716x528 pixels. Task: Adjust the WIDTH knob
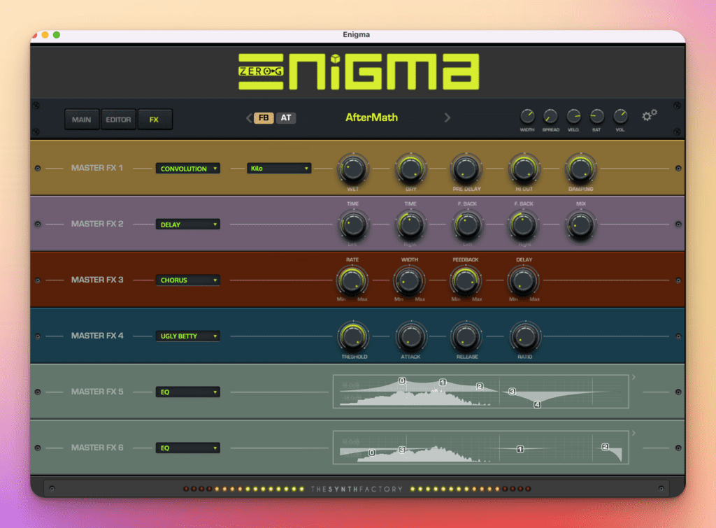[527, 117]
